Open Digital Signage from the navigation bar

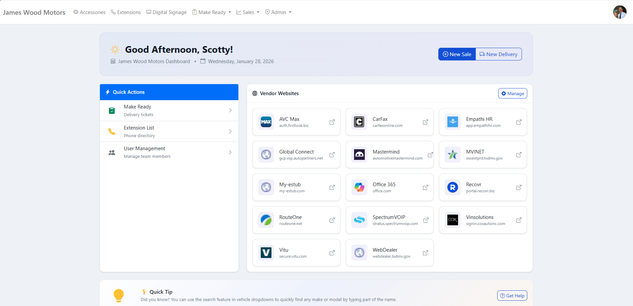point(166,12)
